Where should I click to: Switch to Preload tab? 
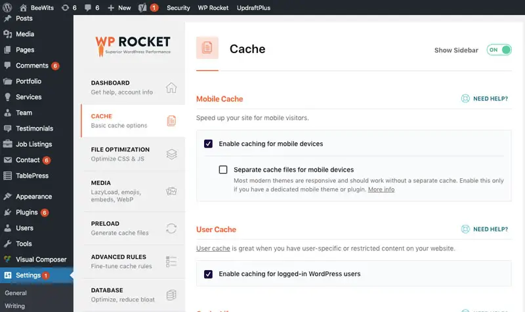pyautogui.click(x=133, y=228)
